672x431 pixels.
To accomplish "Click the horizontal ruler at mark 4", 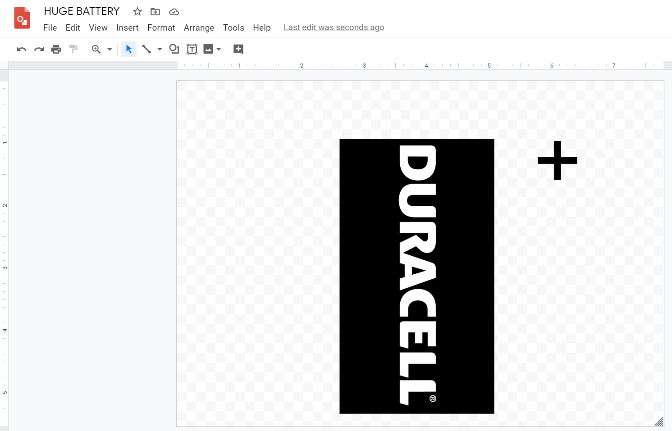I will pyautogui.click(x=426, y=65).
